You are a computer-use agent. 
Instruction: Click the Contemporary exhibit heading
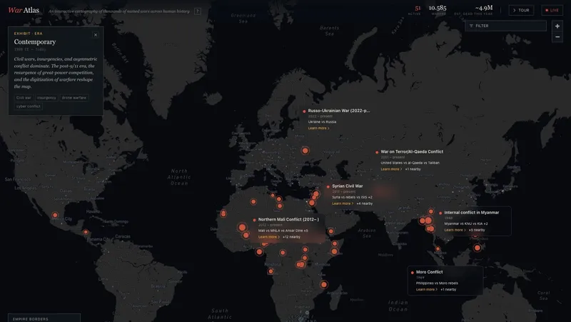(x=35, y=42)
